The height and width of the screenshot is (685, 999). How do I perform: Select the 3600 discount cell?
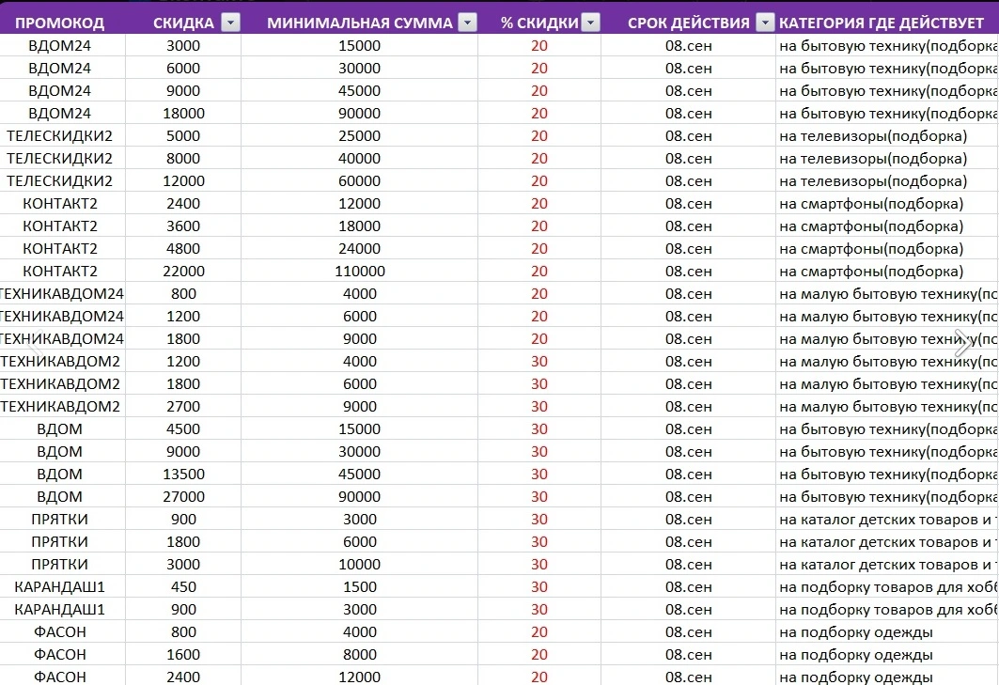point(183,226)
